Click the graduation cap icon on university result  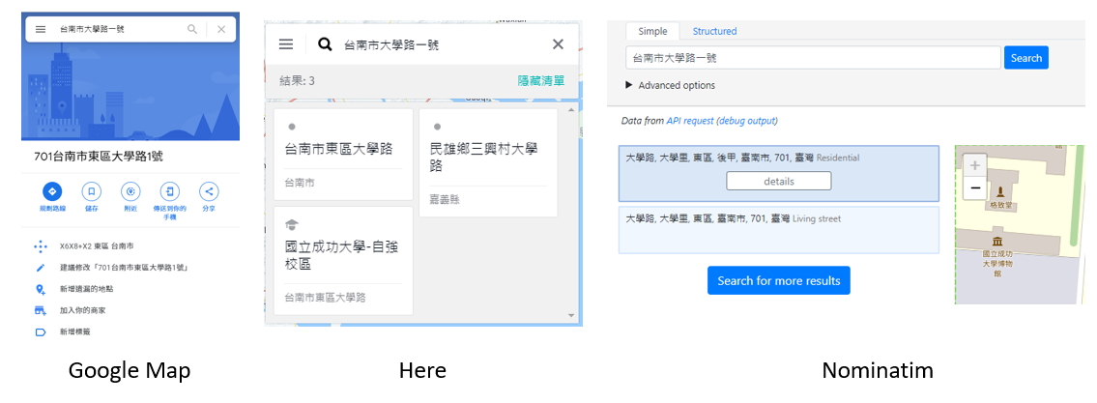coord(292,224)
